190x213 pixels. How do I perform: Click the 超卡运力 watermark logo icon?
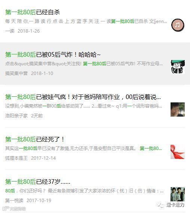[x=160, y=205]
